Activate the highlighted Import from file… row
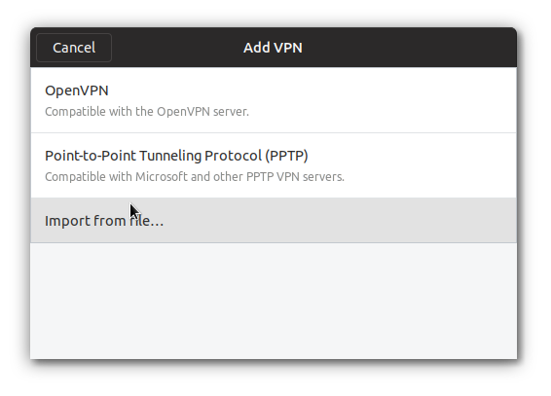Screen dimensions: 551x396 (x=274, y=220)
